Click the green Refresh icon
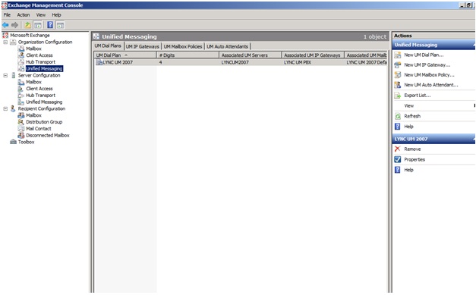 397,116
